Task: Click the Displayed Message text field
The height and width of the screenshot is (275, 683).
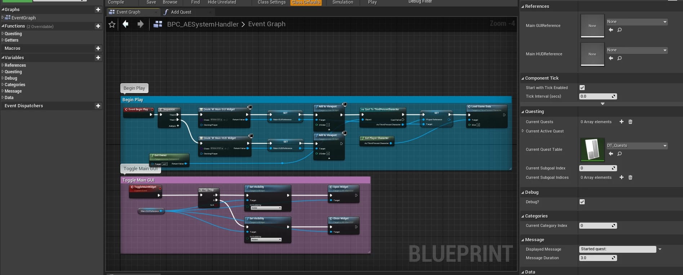Action: click(x=617, y=249)
